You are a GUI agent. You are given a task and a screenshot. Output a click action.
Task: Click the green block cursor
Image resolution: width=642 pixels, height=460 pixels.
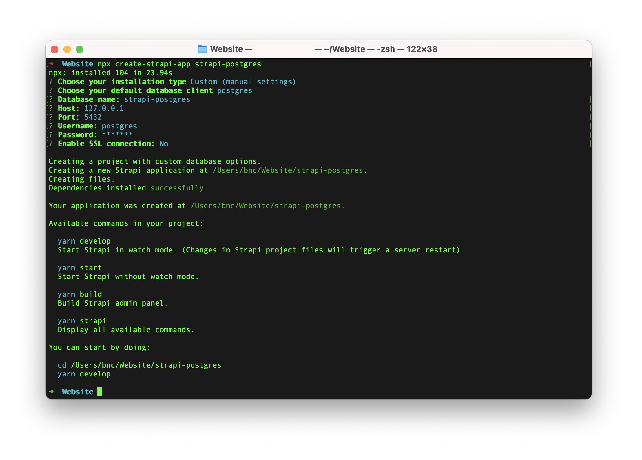[x=100, y=391]
